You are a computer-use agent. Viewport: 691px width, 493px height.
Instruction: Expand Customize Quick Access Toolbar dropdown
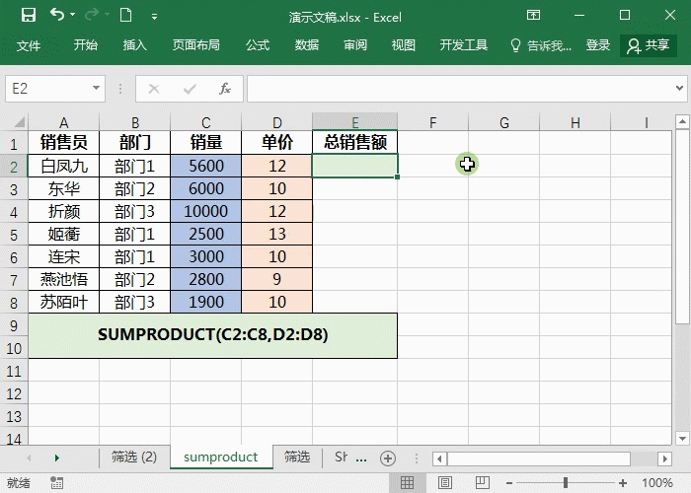154,16
